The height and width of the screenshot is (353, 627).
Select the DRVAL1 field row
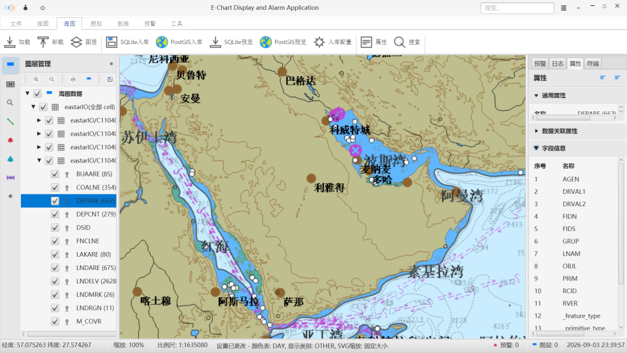tap(574, 192)
